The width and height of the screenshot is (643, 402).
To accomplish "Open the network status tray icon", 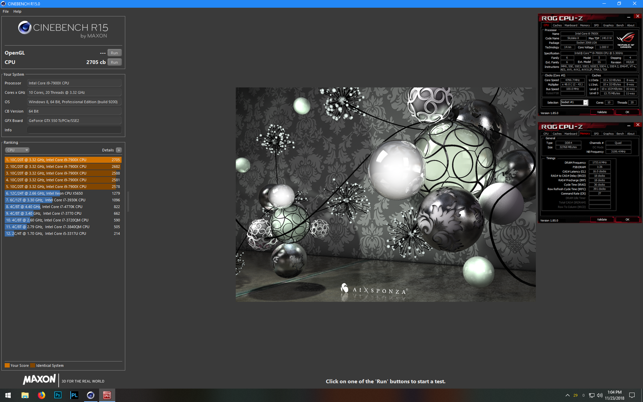I will pyautogui.click(x=592, y=395).
